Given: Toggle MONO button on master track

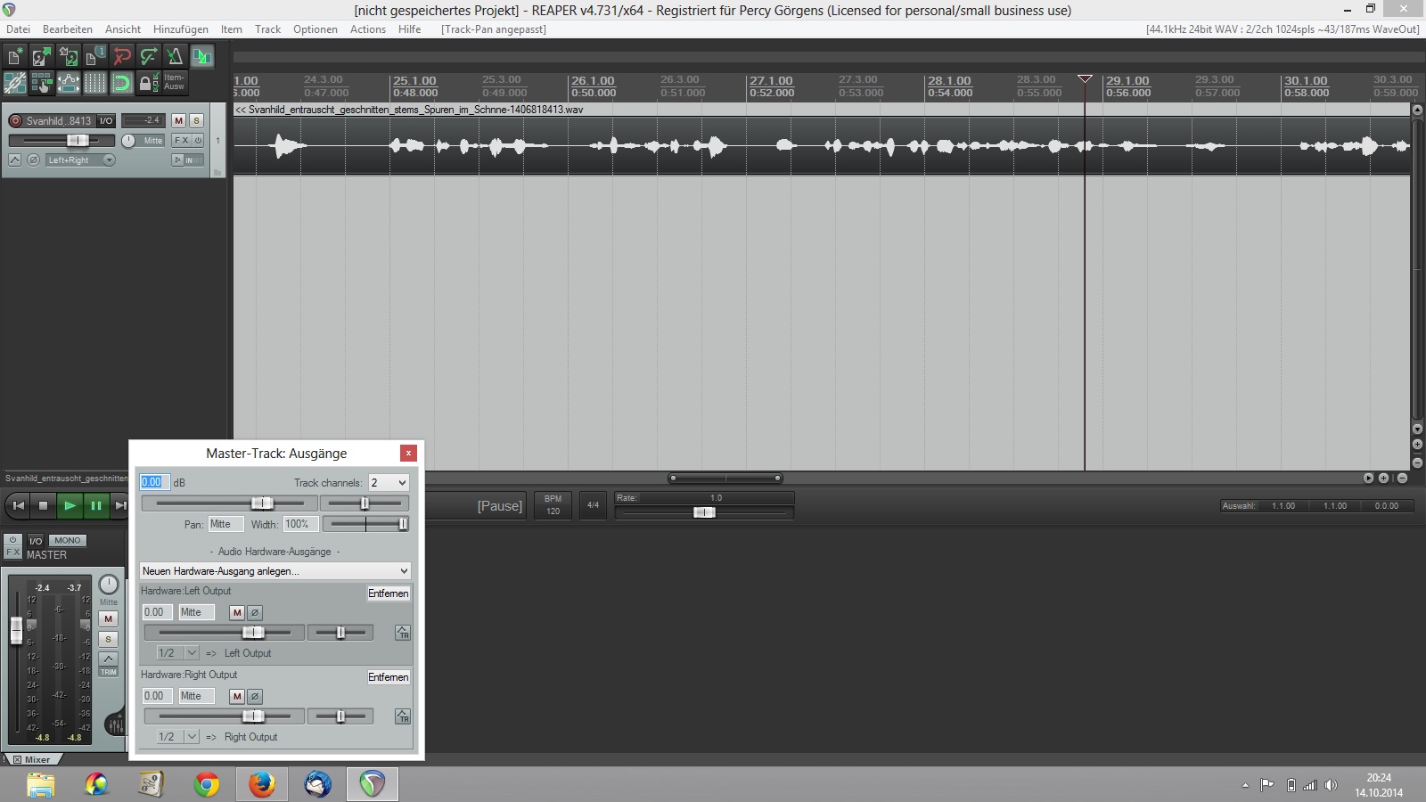Looking at the screenshot, I should pos(68,540).
